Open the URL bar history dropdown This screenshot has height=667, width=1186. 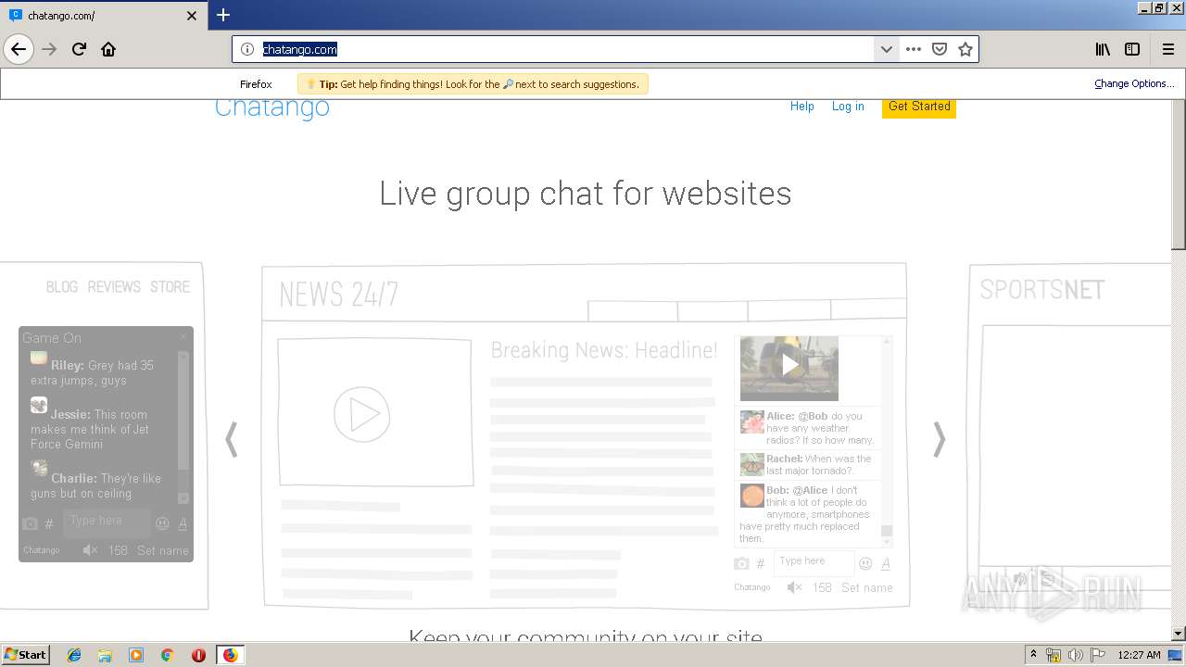(x=886, y=49)
